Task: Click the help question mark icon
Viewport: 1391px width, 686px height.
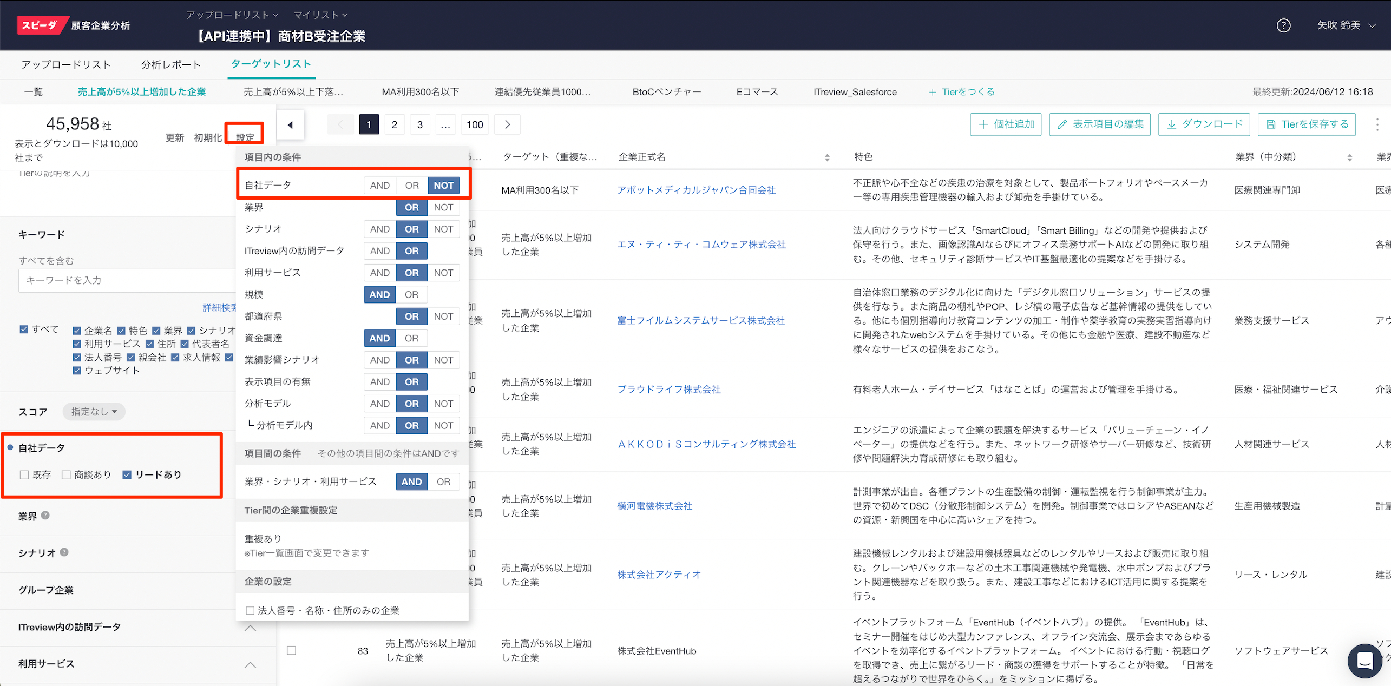Action: [x=1283, y=25]
